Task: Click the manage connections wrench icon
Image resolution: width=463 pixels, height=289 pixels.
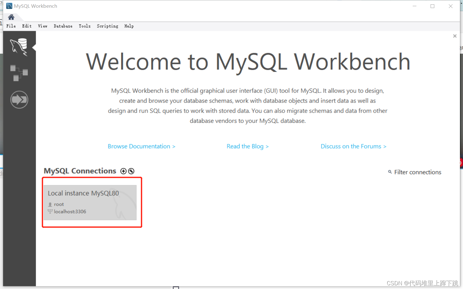Action: [131, 171]
